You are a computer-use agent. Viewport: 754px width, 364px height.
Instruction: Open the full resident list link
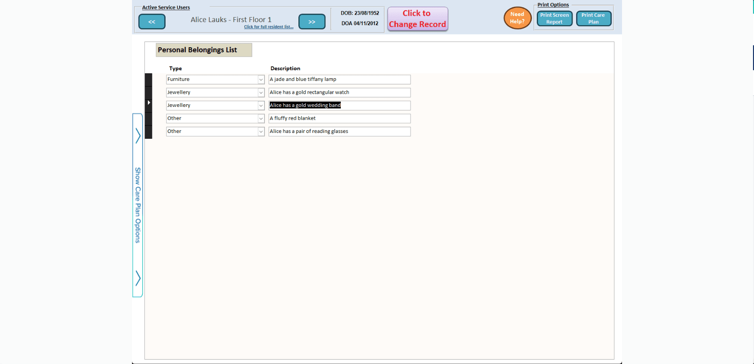pyautogui.click(x=268, y=27)
